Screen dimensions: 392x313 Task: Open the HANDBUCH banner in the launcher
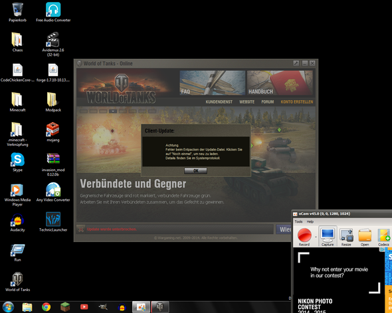(x=280, y=83)
